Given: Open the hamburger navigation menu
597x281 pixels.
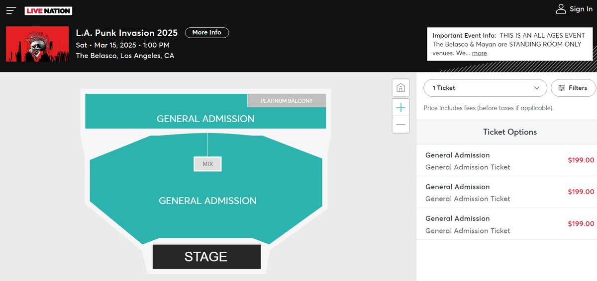Looking at the screenshot, I should 11,10.
